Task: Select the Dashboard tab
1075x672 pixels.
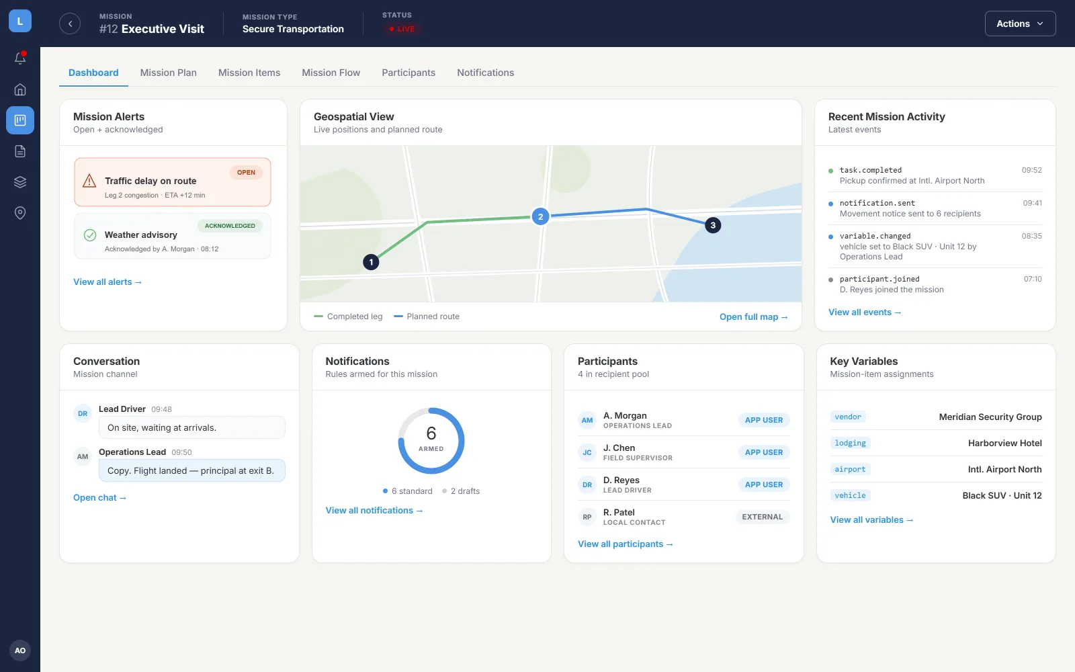Action: 93,73
